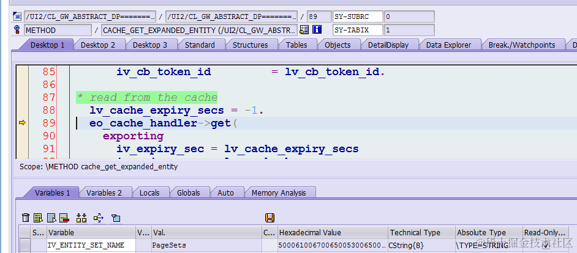Open the Standard tab
This screenshot has width=577, height=253.
click(x=200, y=45)
